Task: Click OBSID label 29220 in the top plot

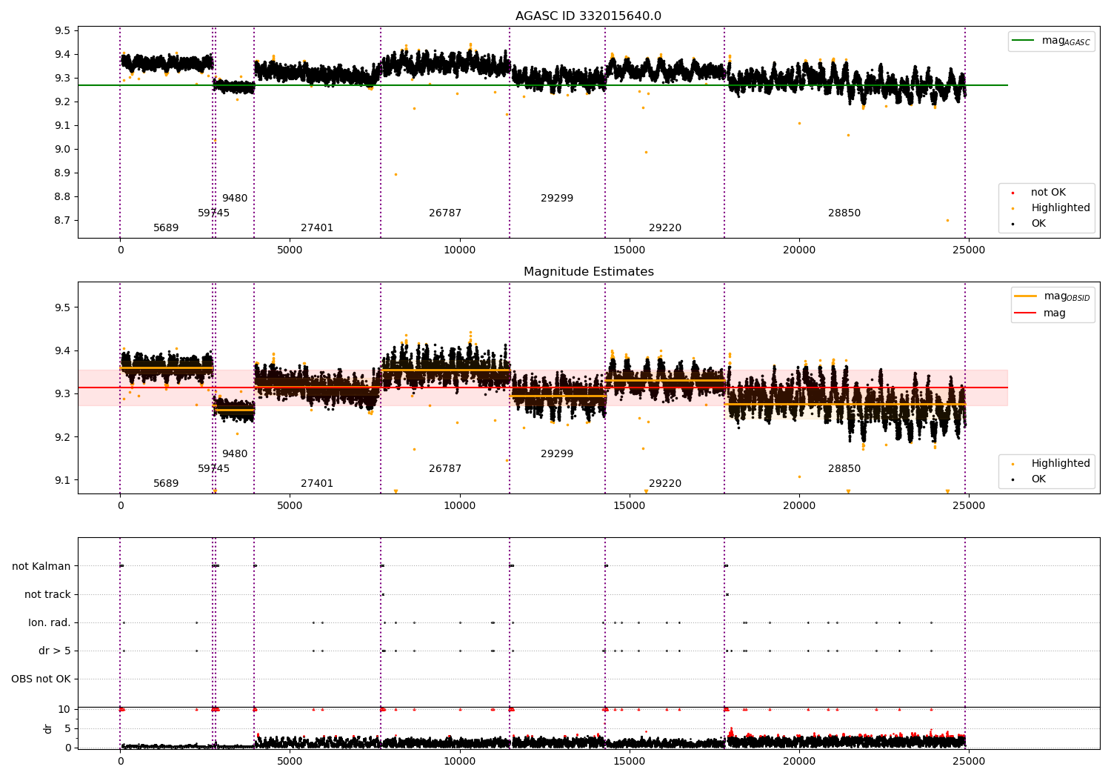Action: (665, 228)
